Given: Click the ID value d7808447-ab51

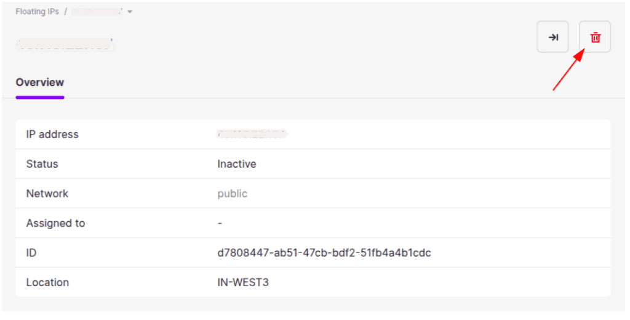Looking at the screenshot, I should pyautogui.click(x=324, y=252).
